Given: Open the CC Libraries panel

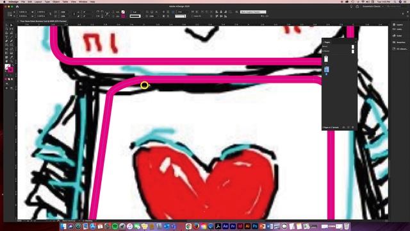Looking at the screenshot, I should point(400,49).
